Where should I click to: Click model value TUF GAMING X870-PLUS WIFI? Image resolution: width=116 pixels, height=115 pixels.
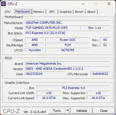tap(52, 28)
